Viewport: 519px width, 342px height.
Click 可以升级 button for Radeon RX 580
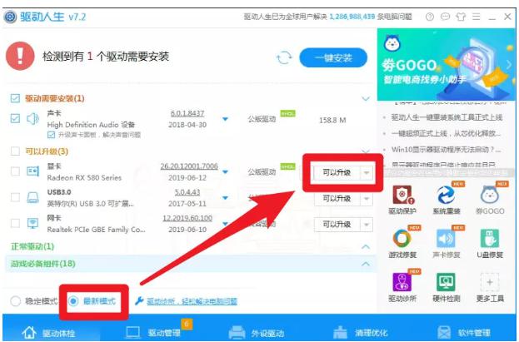[337, 172]
